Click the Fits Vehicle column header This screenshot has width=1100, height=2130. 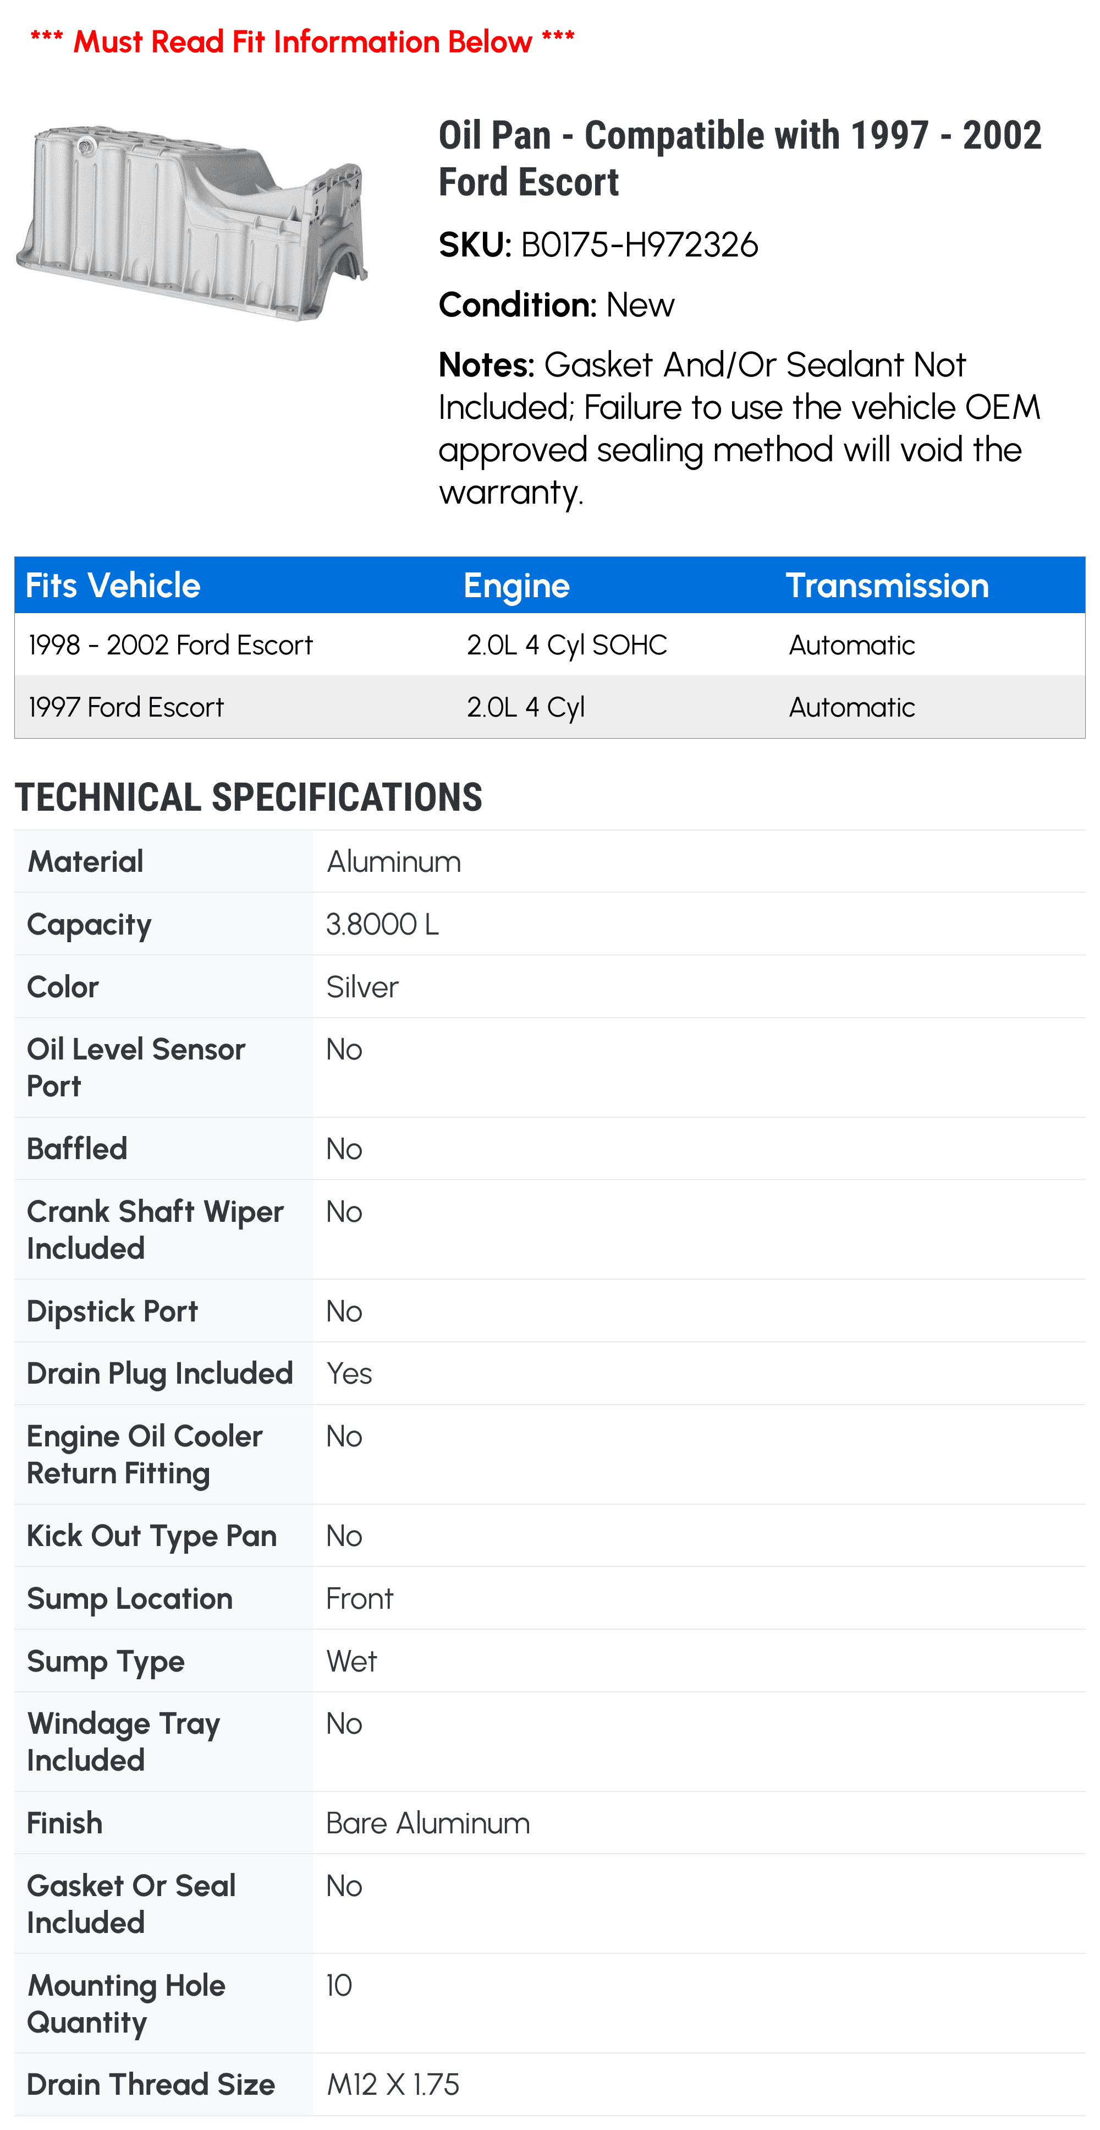pyautogui.click(x=113, y=586)
